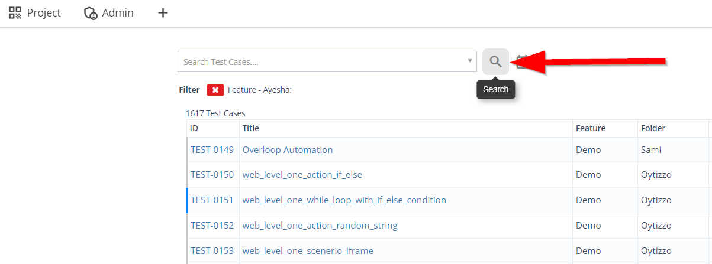Open web_level_one_action_if_else title link
The width and height of the screenshot is (712, 264).
(302, 175)
